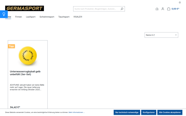Open the shopping cart bag icon
The width and height of the screenshot is (186, 116).
(169, 9)
